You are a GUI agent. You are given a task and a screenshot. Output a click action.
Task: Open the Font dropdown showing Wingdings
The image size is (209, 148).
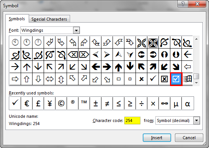(77, 30)
